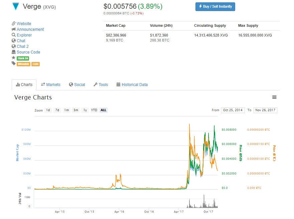Click the (3.89%) change text
This screenshot has width=294, height=219.
150,6
